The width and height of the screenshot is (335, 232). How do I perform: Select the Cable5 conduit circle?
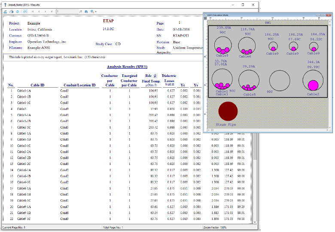pyautogui.click(x=250, y=81)
